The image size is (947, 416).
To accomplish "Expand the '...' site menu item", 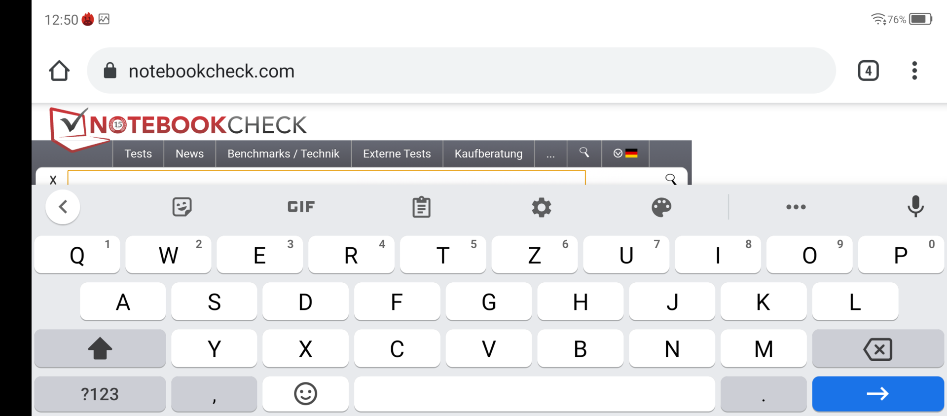I will tap(550, 153).
